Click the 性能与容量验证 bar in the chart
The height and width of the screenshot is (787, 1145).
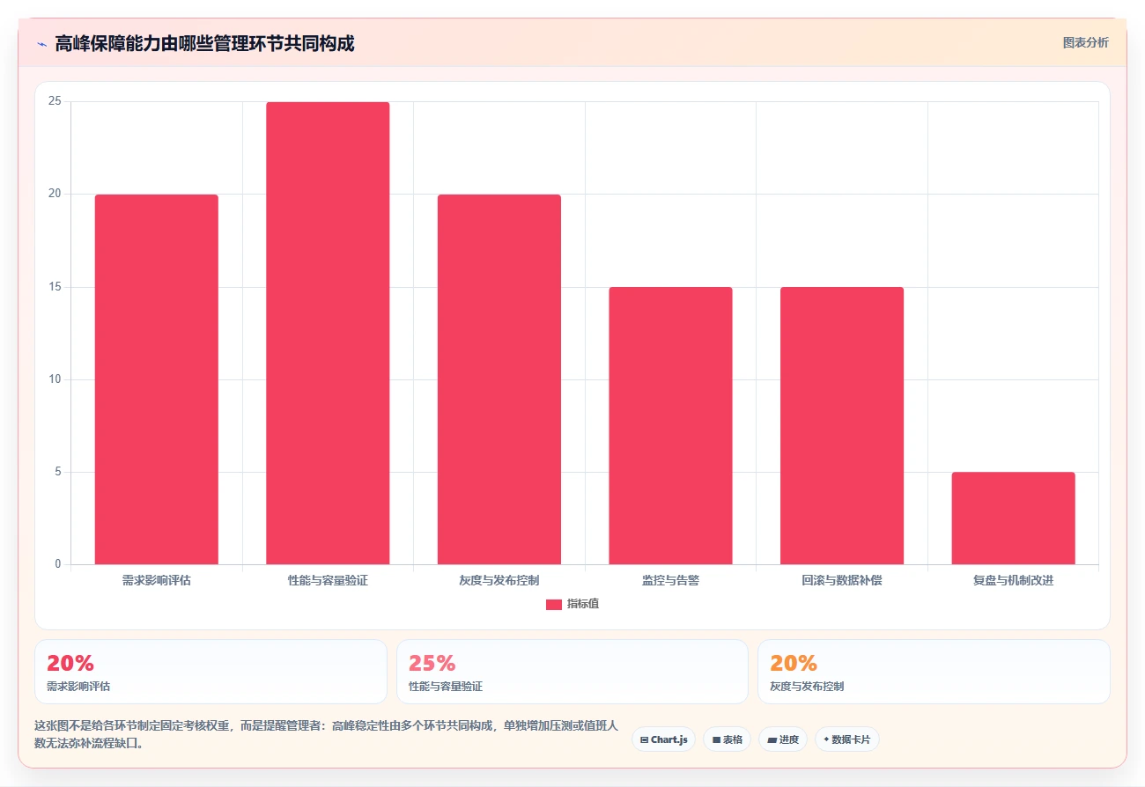(328, 333)
